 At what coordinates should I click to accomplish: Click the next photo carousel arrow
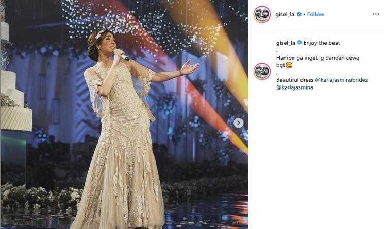(238, 123)
